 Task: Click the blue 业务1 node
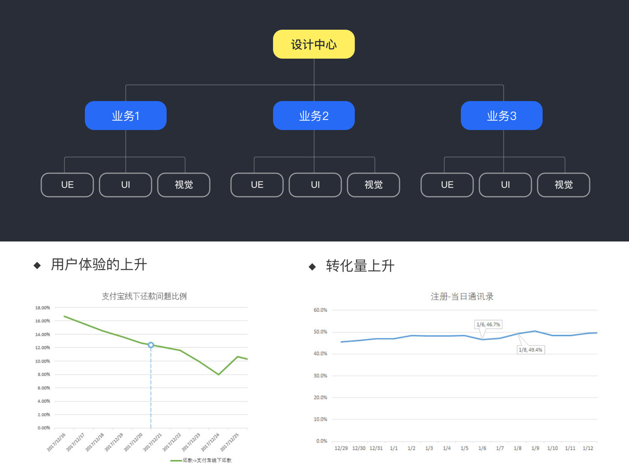(x=126, y=116)
